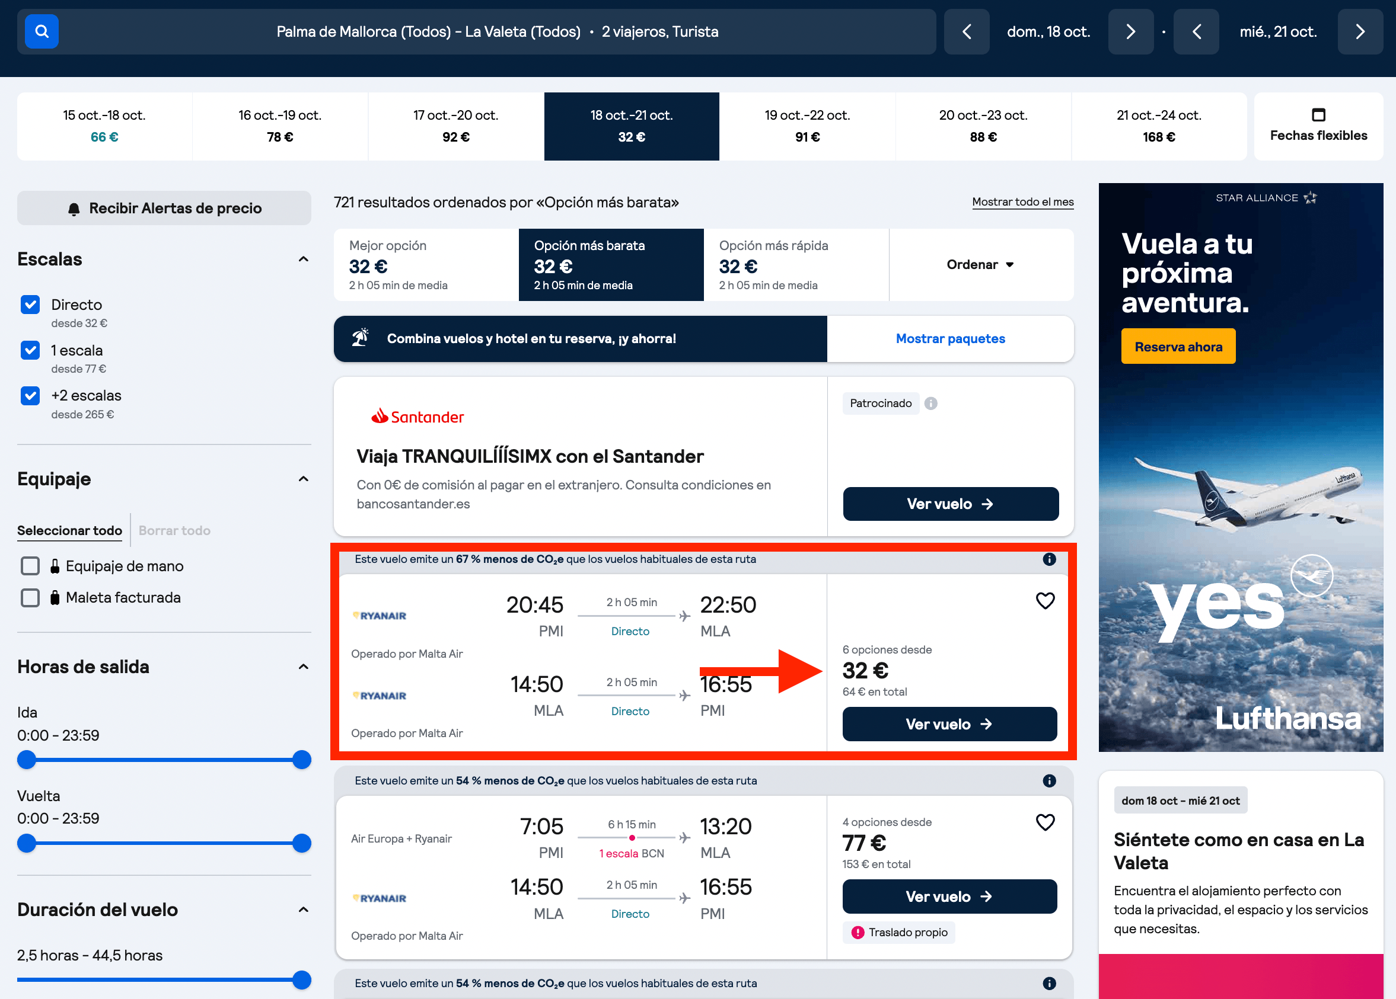Click Ver vuelo on Santander sponsored card
This screenshot has height=999, width=1396.
951,504
